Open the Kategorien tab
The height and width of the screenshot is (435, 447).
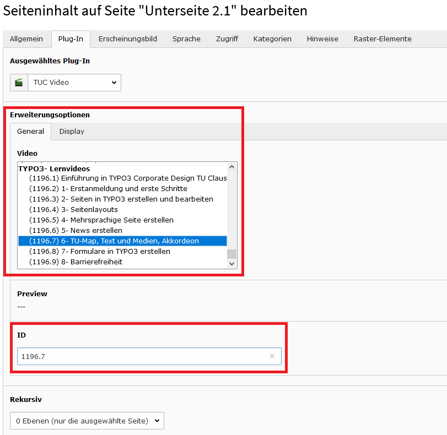click(x=272, y=39)
